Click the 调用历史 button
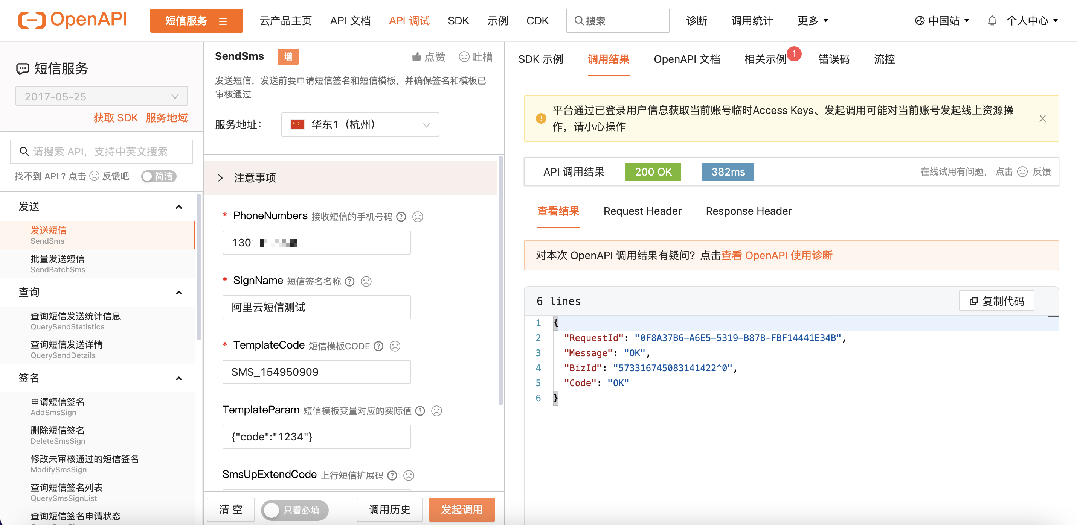Viewport: 1077px width, 525px height. point(389,510)
